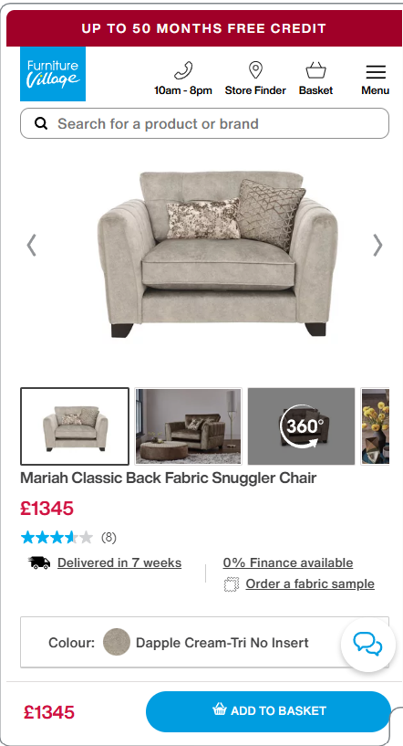Focus the product or brand search field

tap(204, 123)
